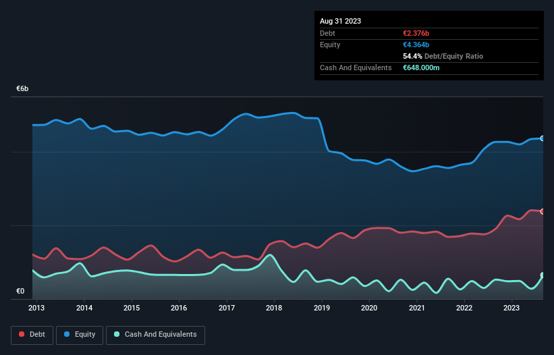Toggle the Debt series legend button
The height and width of the screenshot is (355, 554).
[32, 335]
